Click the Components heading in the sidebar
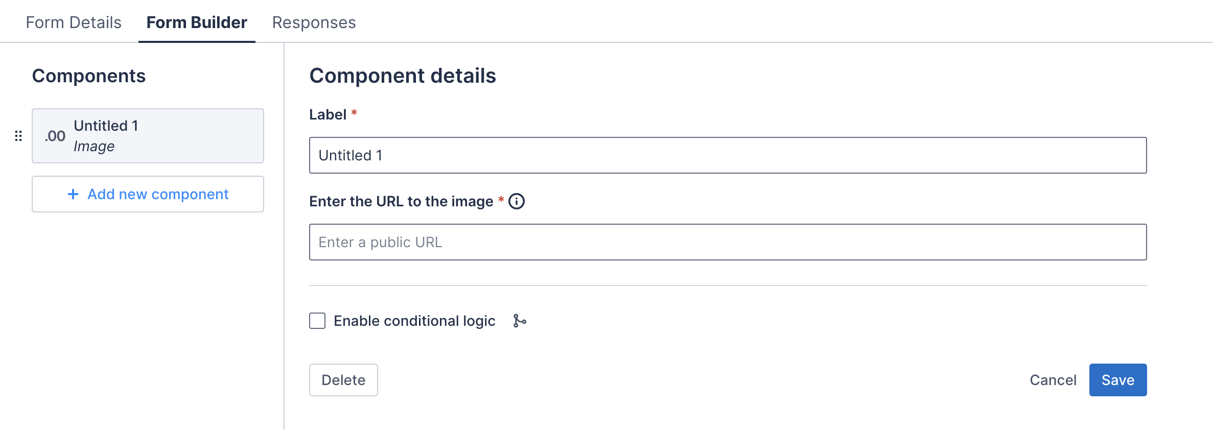The width and height of the screenshot is (1213, 430). click(x=88, y=76)
